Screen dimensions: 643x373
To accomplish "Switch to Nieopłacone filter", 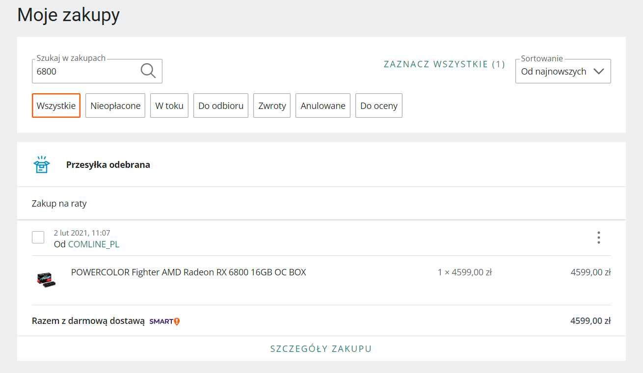I will pyautogui.click(x=115, y=106).
